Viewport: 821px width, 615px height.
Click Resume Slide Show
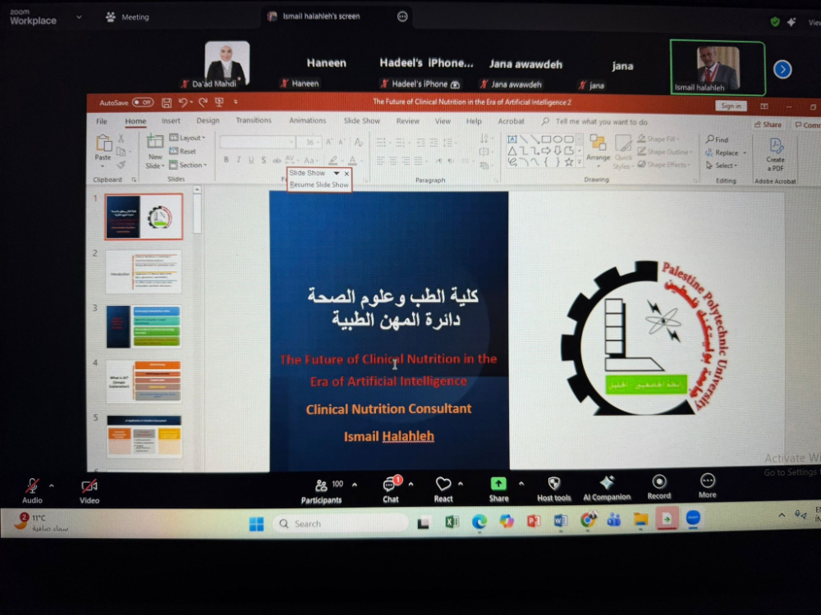pos(319,185)
